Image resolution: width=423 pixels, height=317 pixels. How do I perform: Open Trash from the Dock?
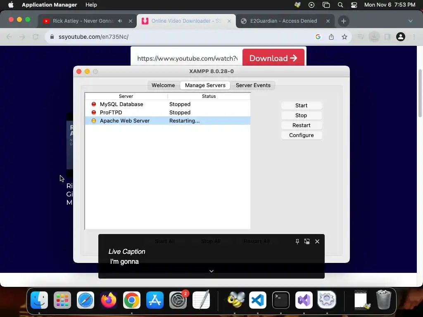384,300
